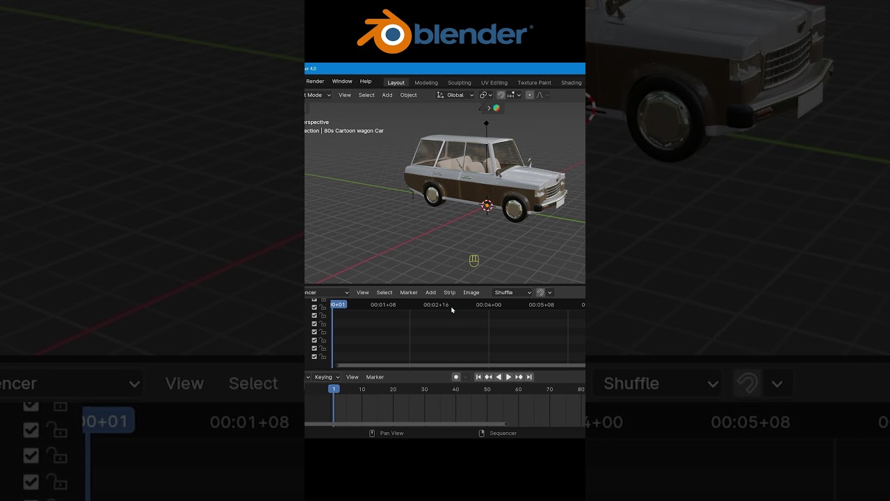
Task: Toggle proportional editing in viewport header
Action: click(x=530, y=95)
